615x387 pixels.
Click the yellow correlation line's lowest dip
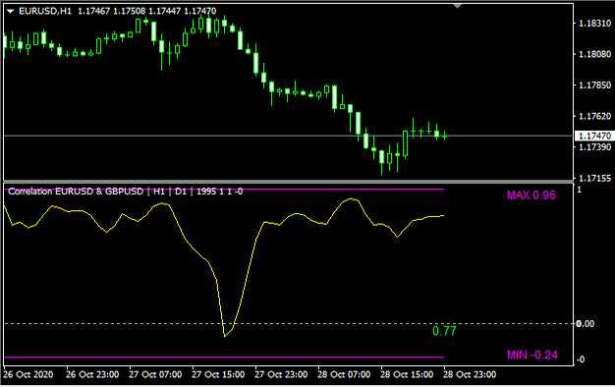225,336
